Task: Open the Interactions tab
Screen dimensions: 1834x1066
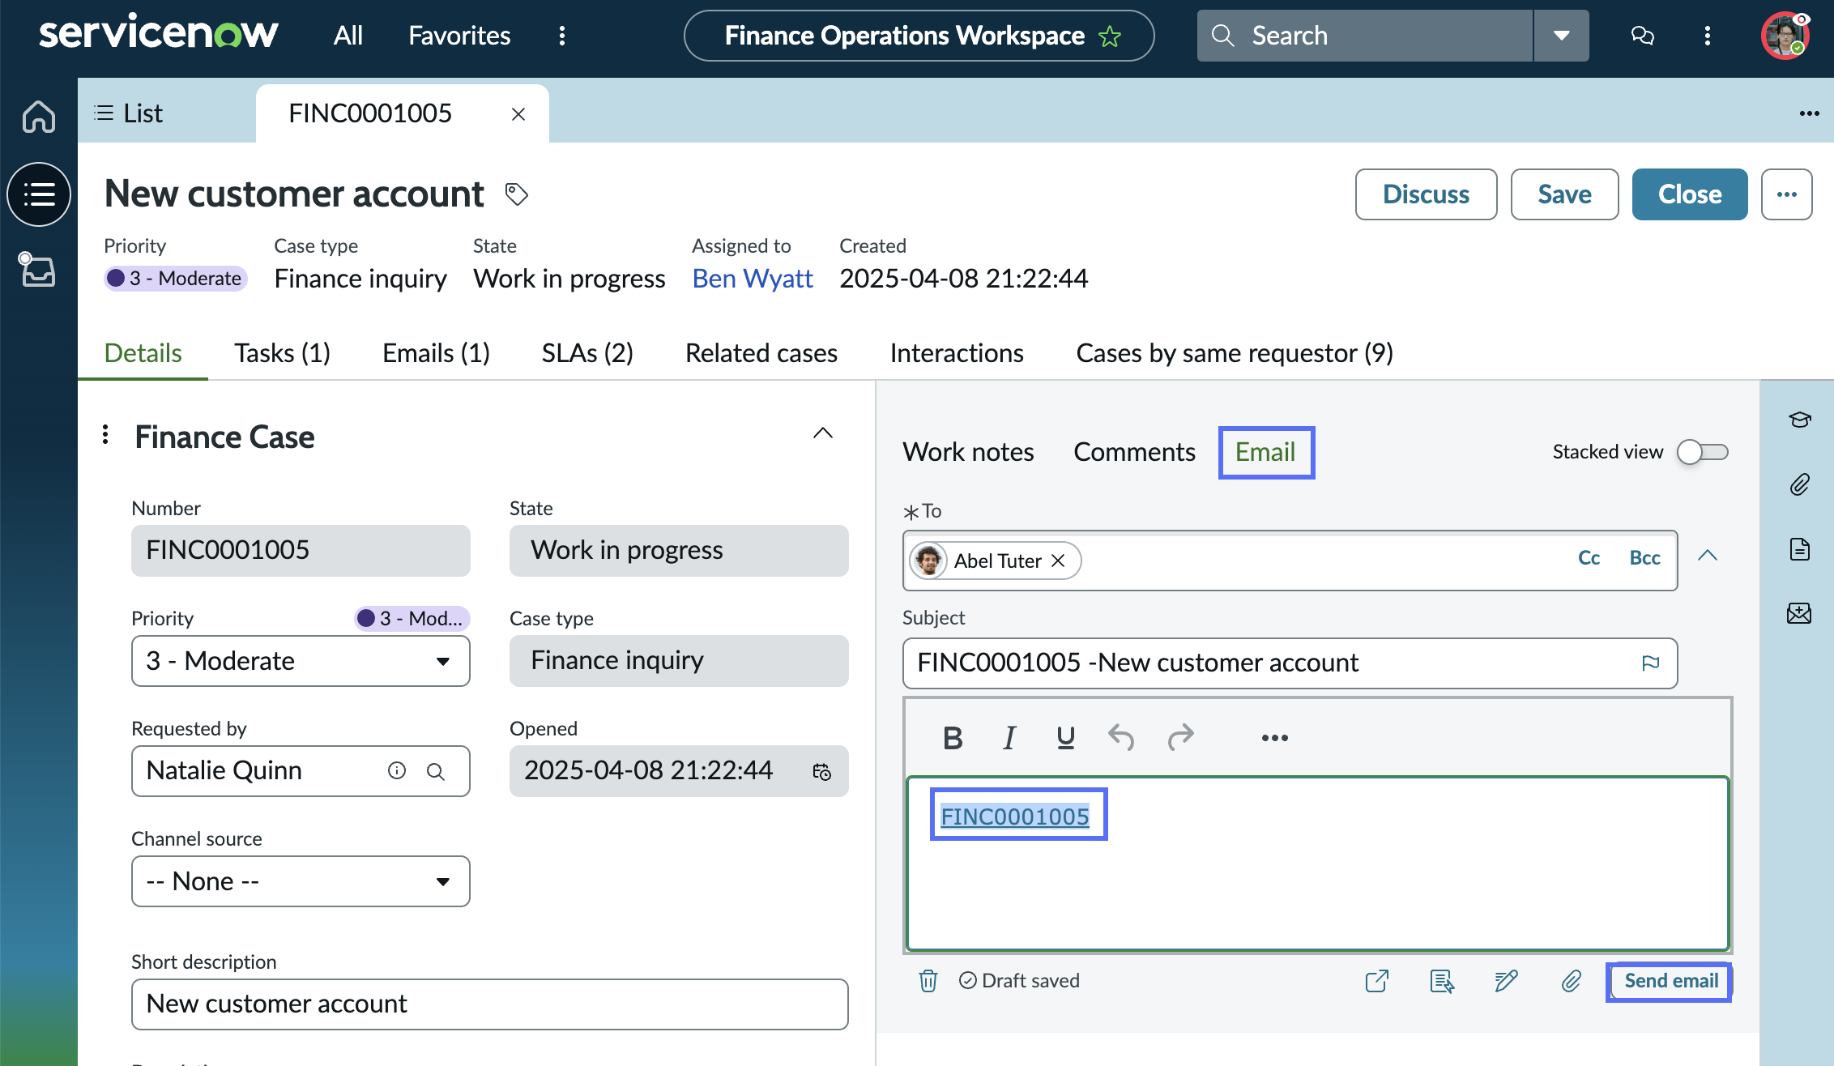Action: click(x=957, y=353)
